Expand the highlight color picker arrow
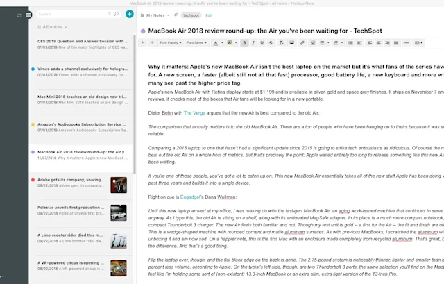The width and height of the screenshot is (444, 284). pos(236,43)
